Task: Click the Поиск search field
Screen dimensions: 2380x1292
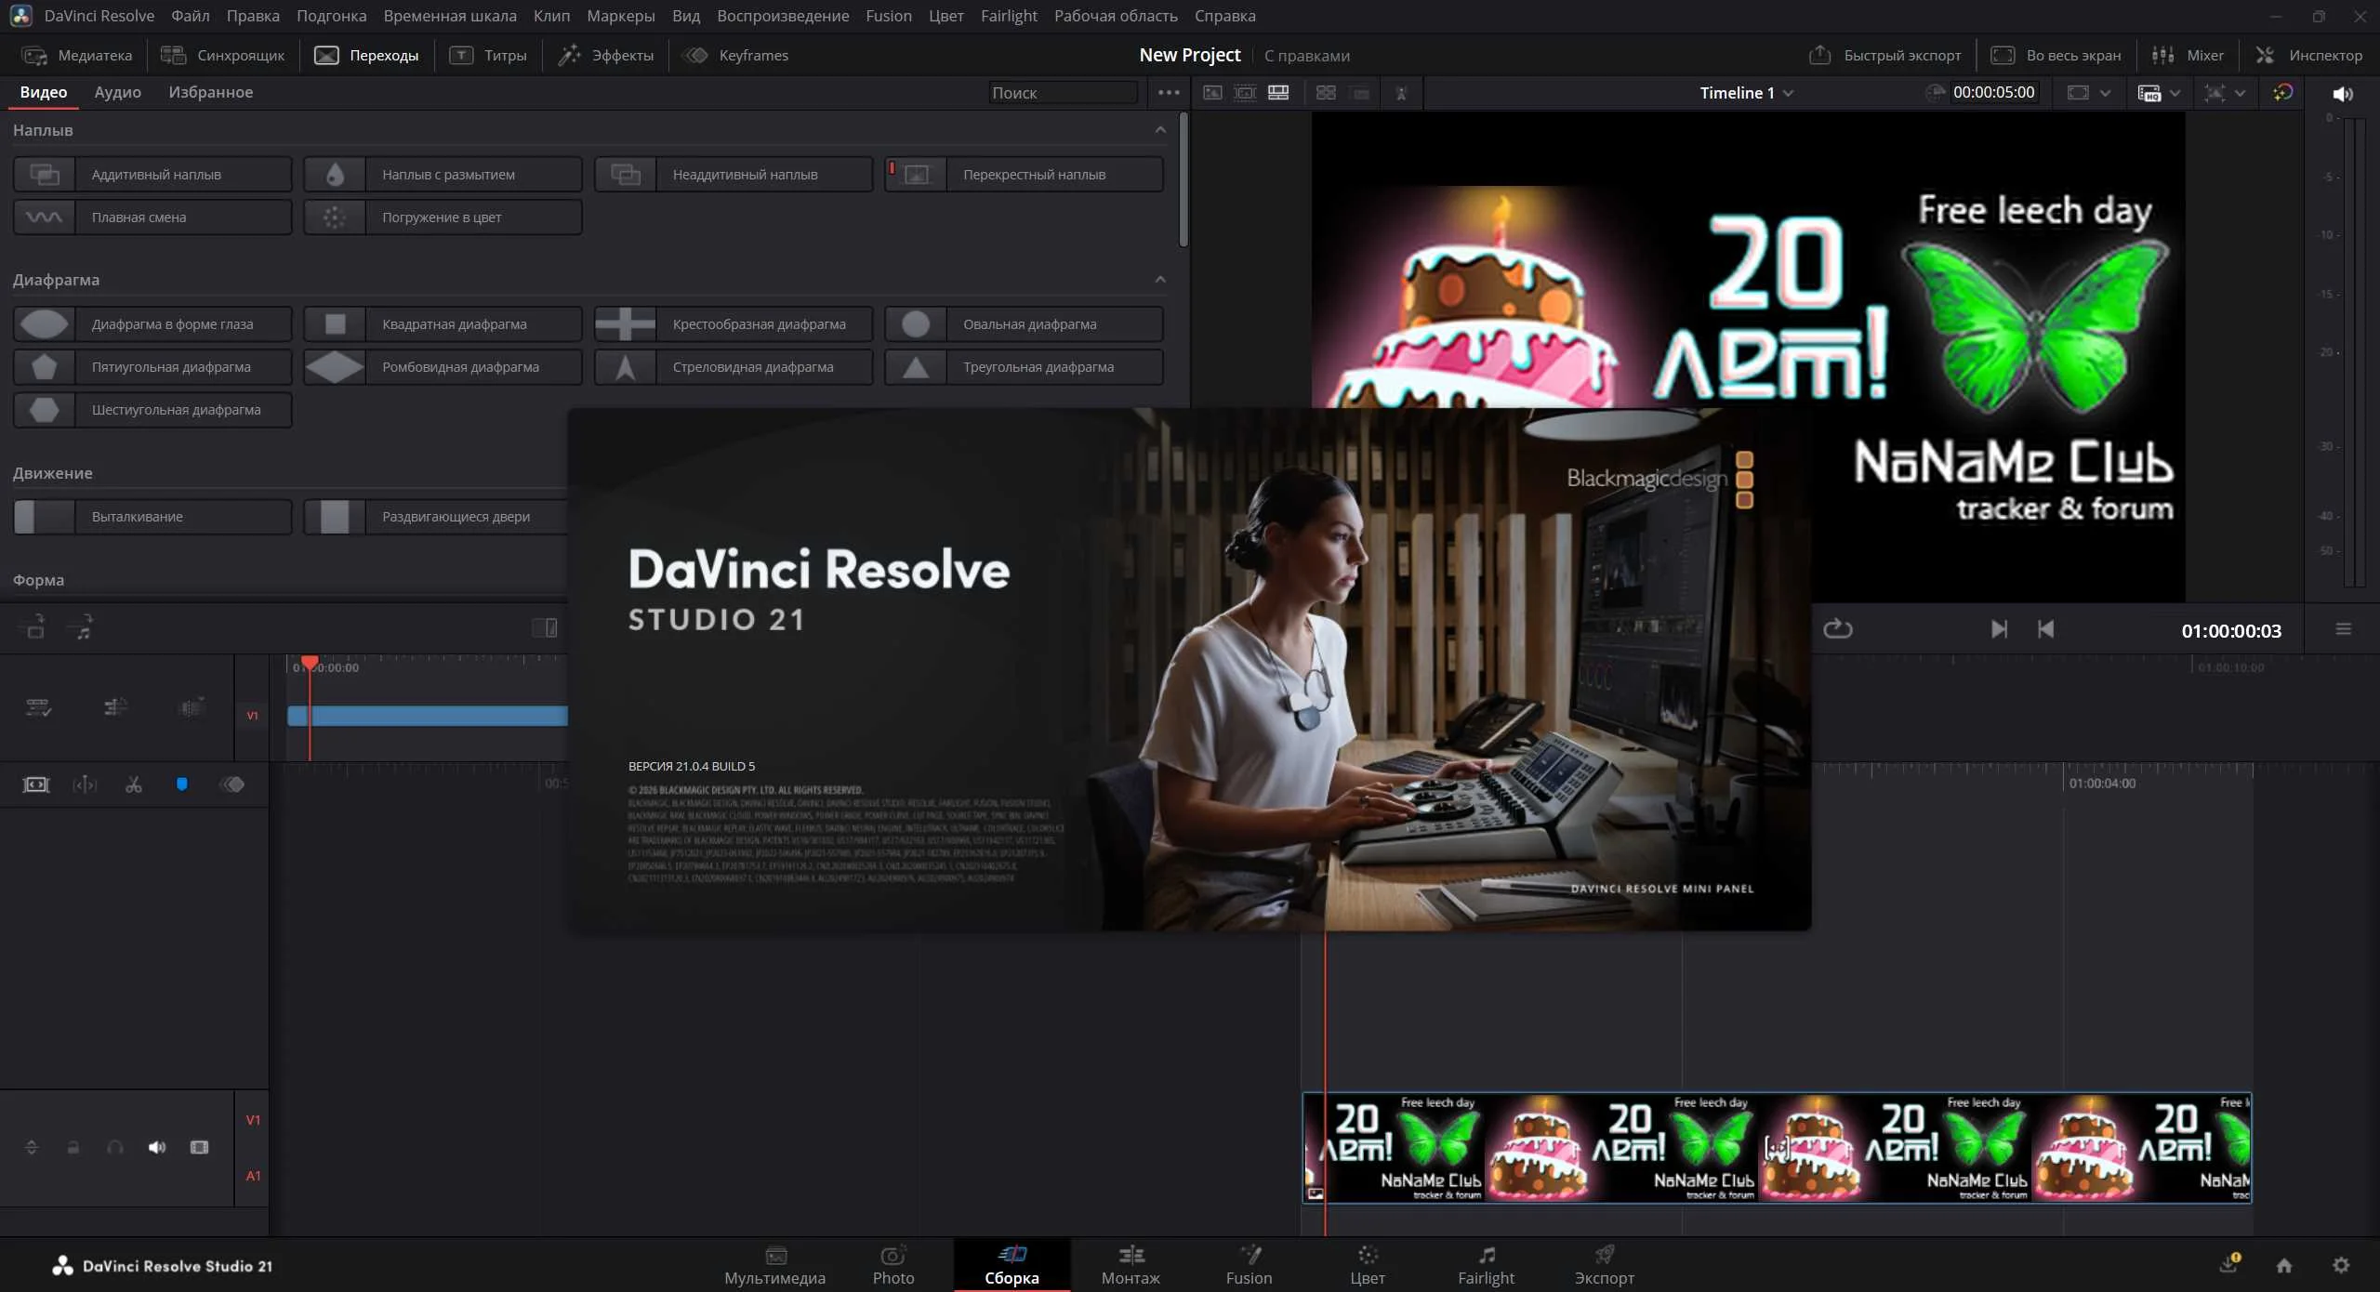Action: pos(1063,93)
